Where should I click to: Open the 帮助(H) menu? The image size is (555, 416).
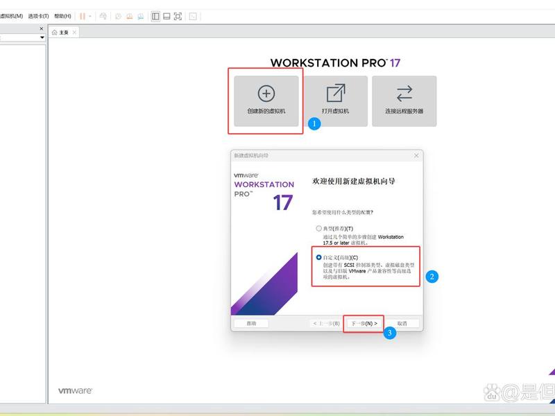(62, 16)
